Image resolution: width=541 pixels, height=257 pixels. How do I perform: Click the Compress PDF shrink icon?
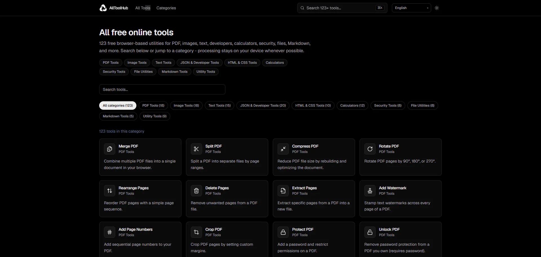283,149
